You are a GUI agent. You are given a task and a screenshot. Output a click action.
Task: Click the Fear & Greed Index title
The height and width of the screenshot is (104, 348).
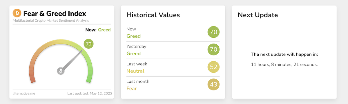coord(55,14)
